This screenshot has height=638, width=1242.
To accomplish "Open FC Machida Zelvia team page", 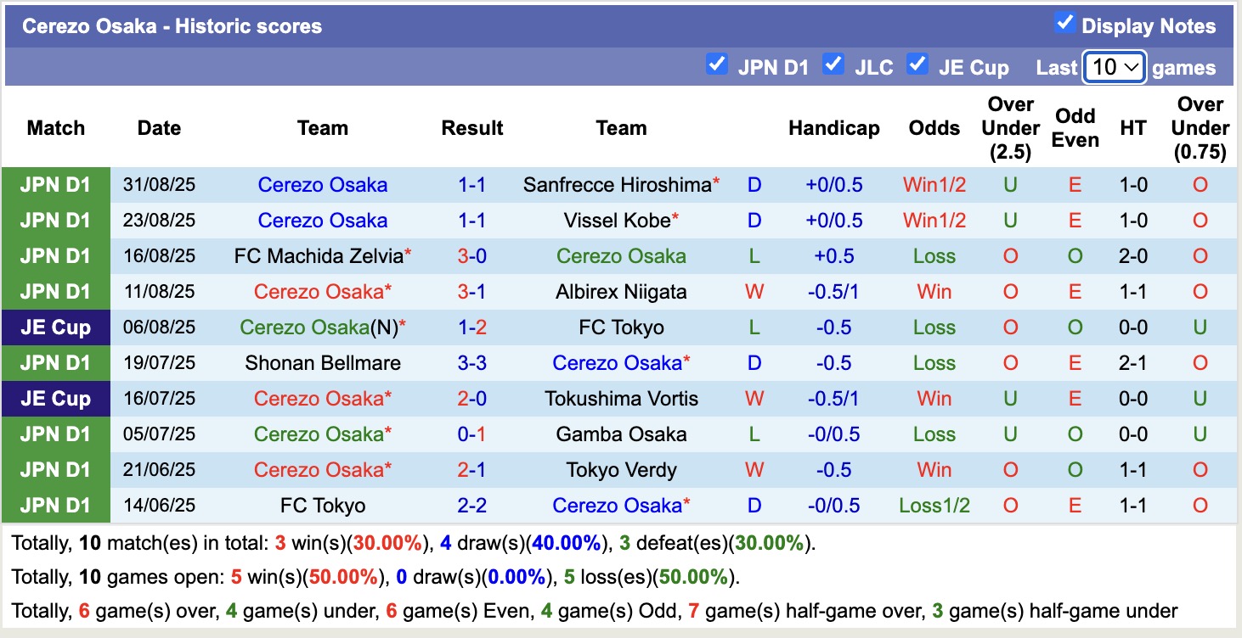I will click(316, 255).
